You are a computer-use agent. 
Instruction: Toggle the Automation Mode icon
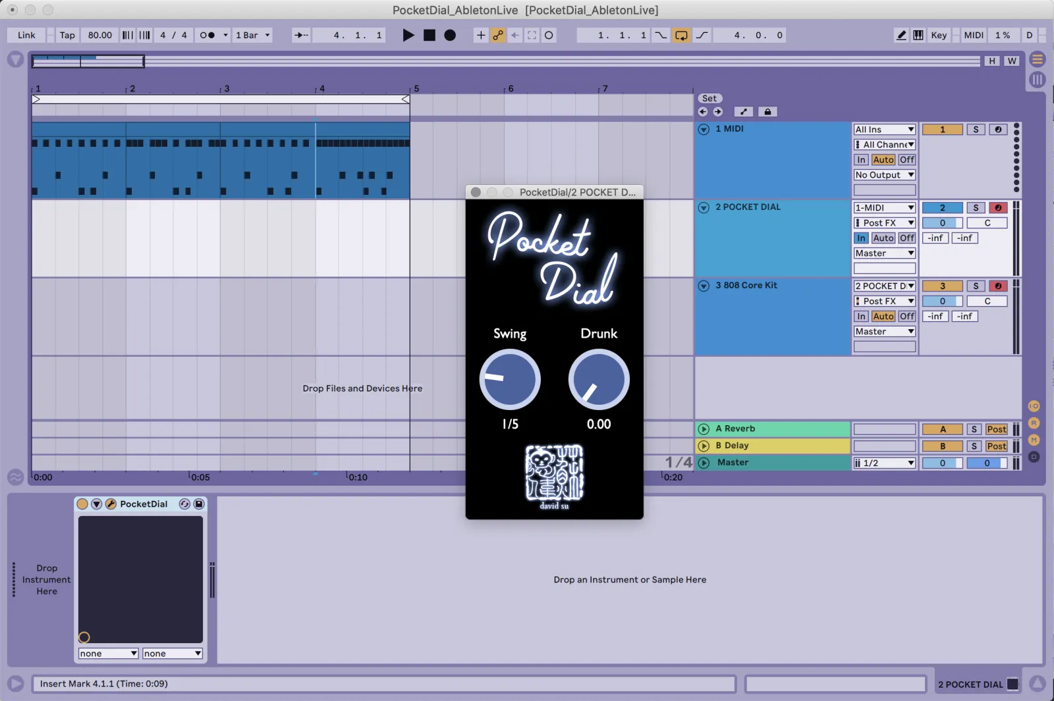click(x=744, y=112)
